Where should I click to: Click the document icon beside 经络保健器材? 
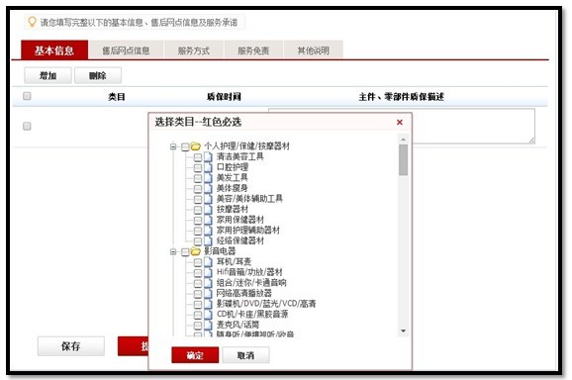[x=208, y=240]
